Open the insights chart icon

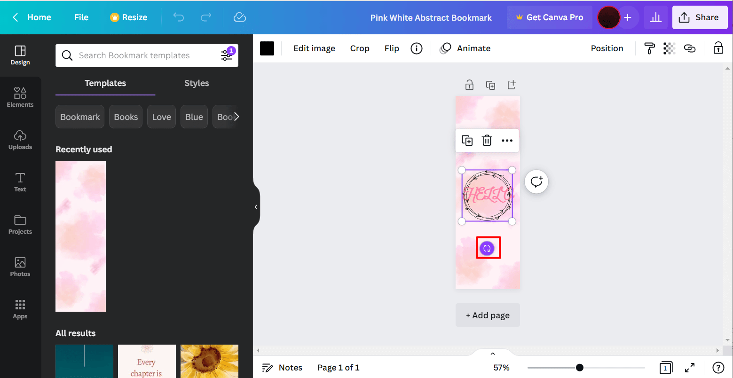(655, 17)
